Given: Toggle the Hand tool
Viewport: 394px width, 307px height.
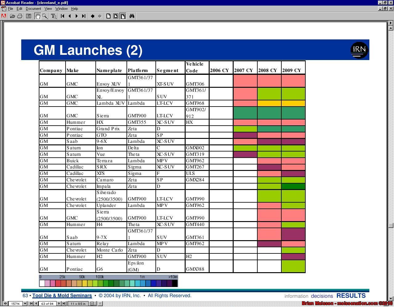Looking at the screenshot, I should click(x=38, y=16).
